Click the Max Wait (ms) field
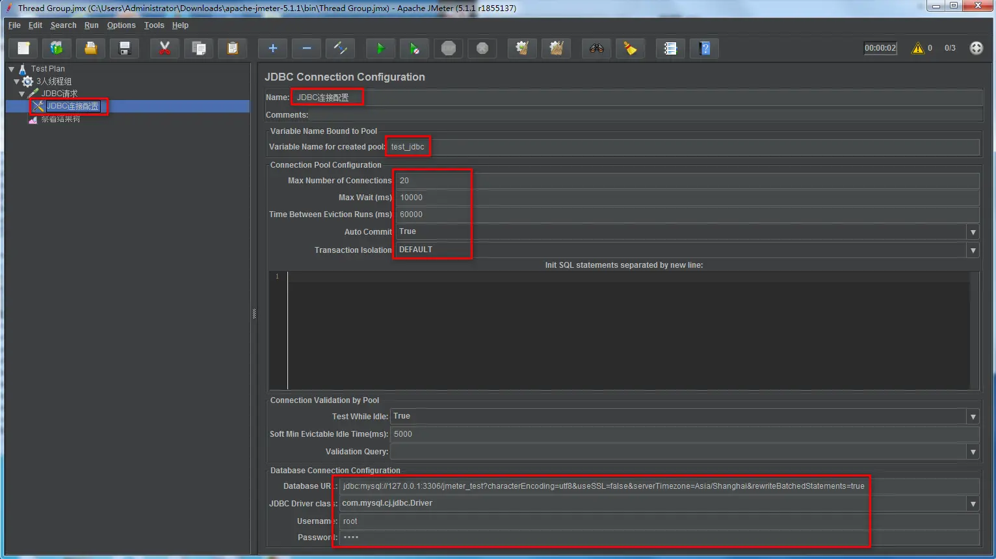 coord(687,198)
